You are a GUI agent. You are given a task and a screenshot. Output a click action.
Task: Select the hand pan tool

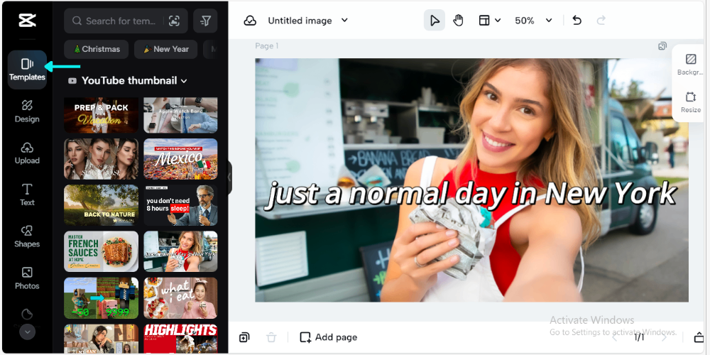pos(458,21)
